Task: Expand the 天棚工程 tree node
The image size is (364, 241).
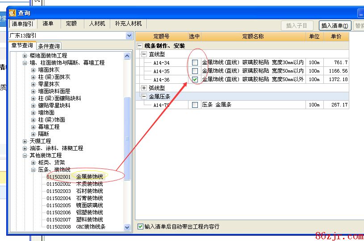Action: pos(25,141)
